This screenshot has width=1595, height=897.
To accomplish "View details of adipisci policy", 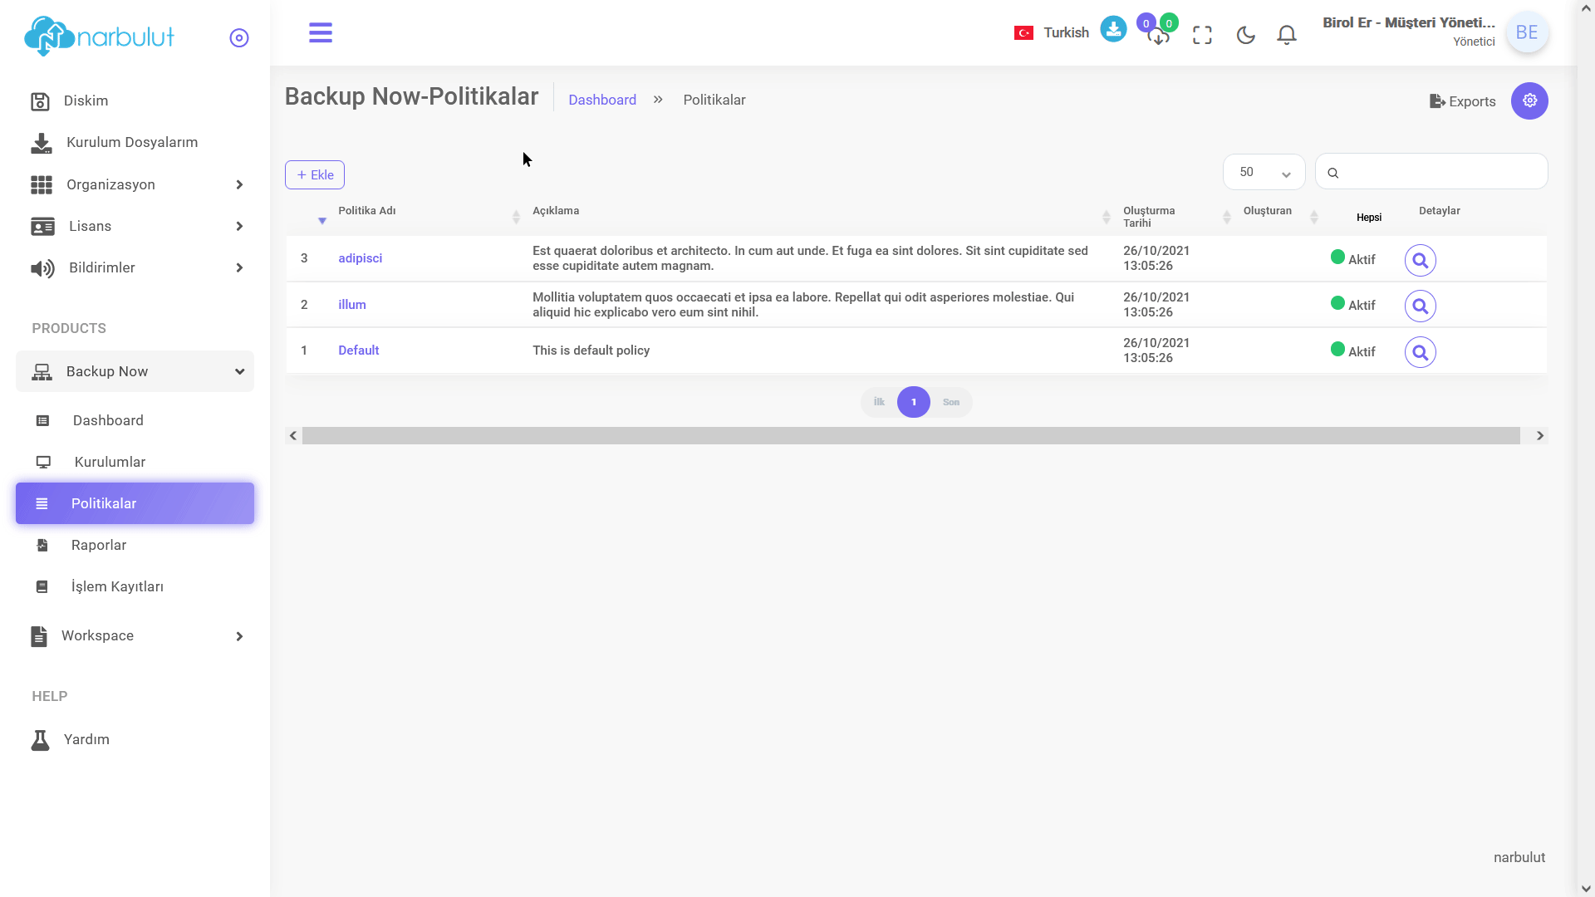I will [1420, 260].
